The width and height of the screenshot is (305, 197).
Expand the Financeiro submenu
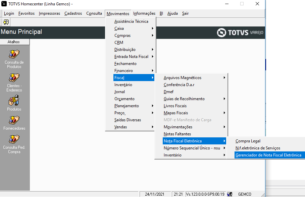click(134, 71)
